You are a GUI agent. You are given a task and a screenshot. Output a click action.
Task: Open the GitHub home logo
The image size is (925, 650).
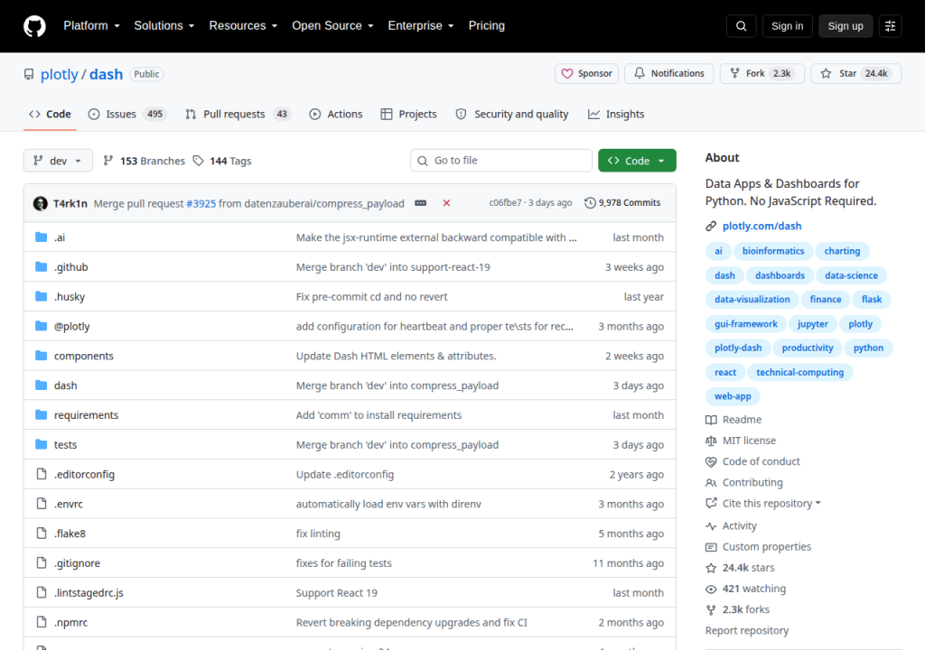tap(34, 26)
